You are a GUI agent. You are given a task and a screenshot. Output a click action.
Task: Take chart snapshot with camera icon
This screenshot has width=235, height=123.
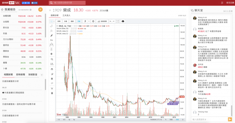pyautogui.click(x=123, y=21)
